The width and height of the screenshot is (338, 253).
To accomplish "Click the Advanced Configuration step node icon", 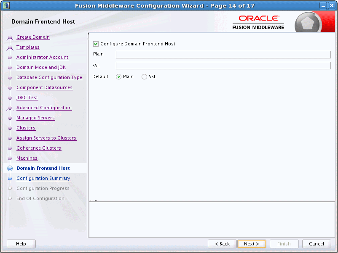I will (10, 108).
